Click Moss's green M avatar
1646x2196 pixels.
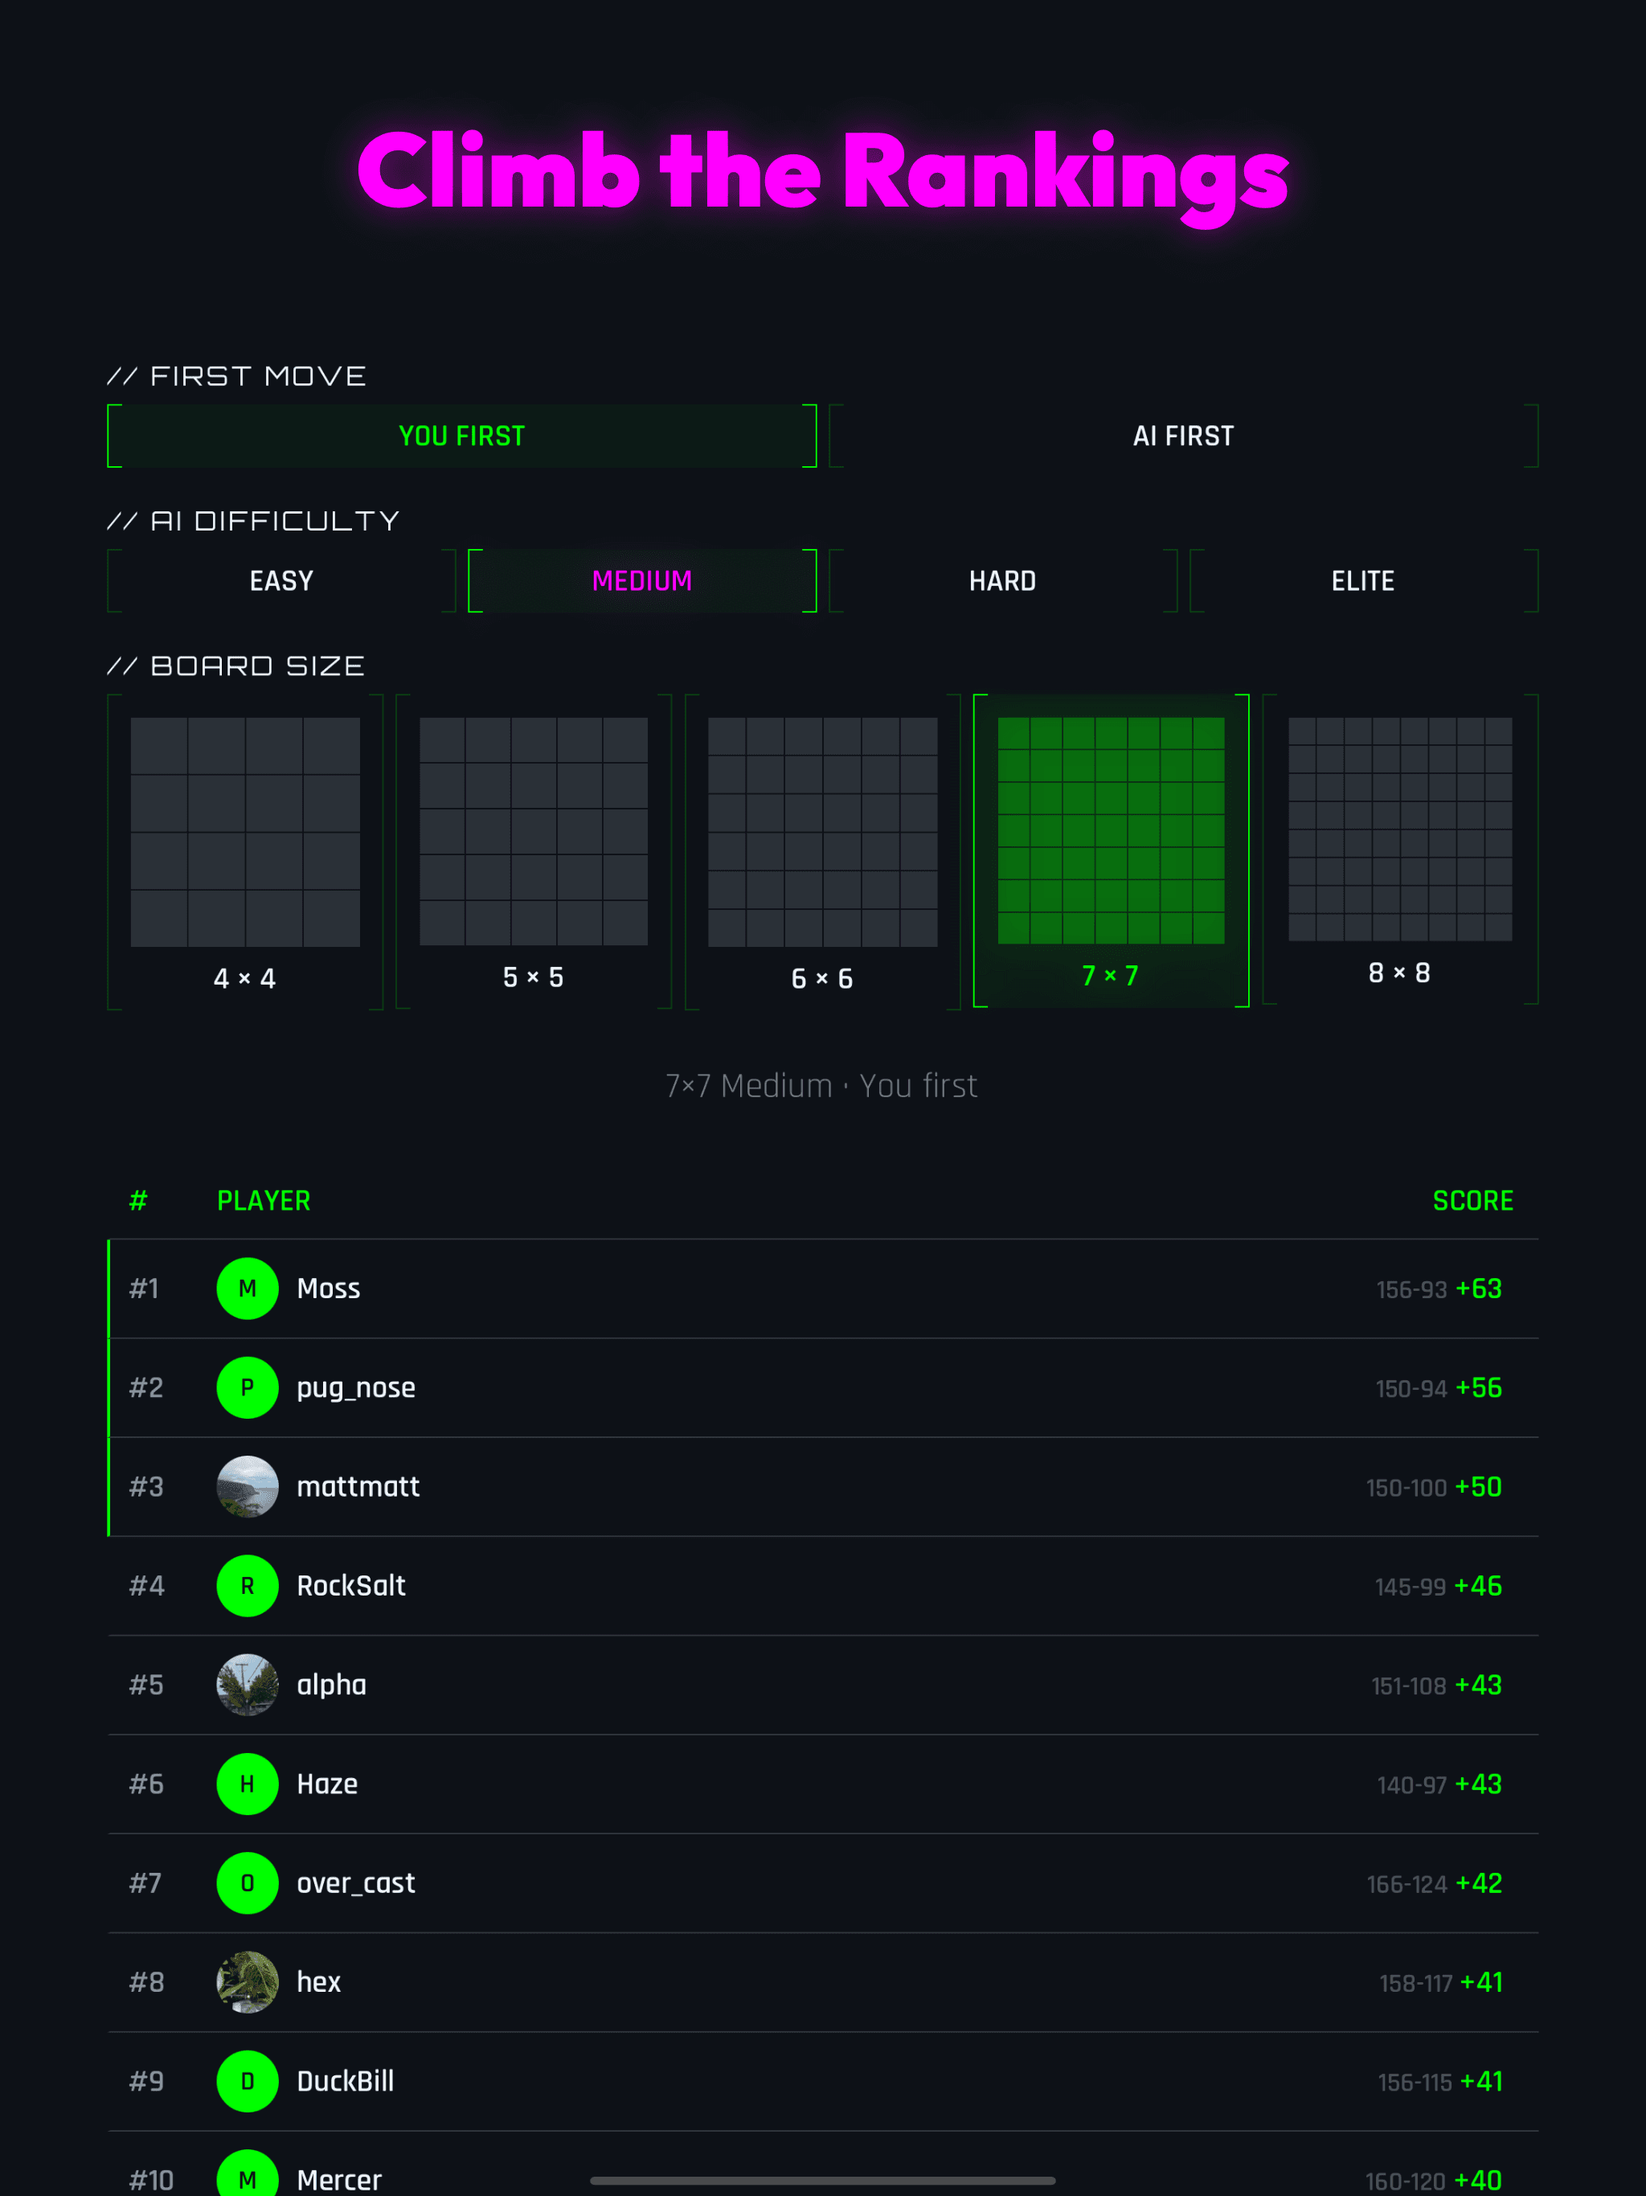(248, 1289)
